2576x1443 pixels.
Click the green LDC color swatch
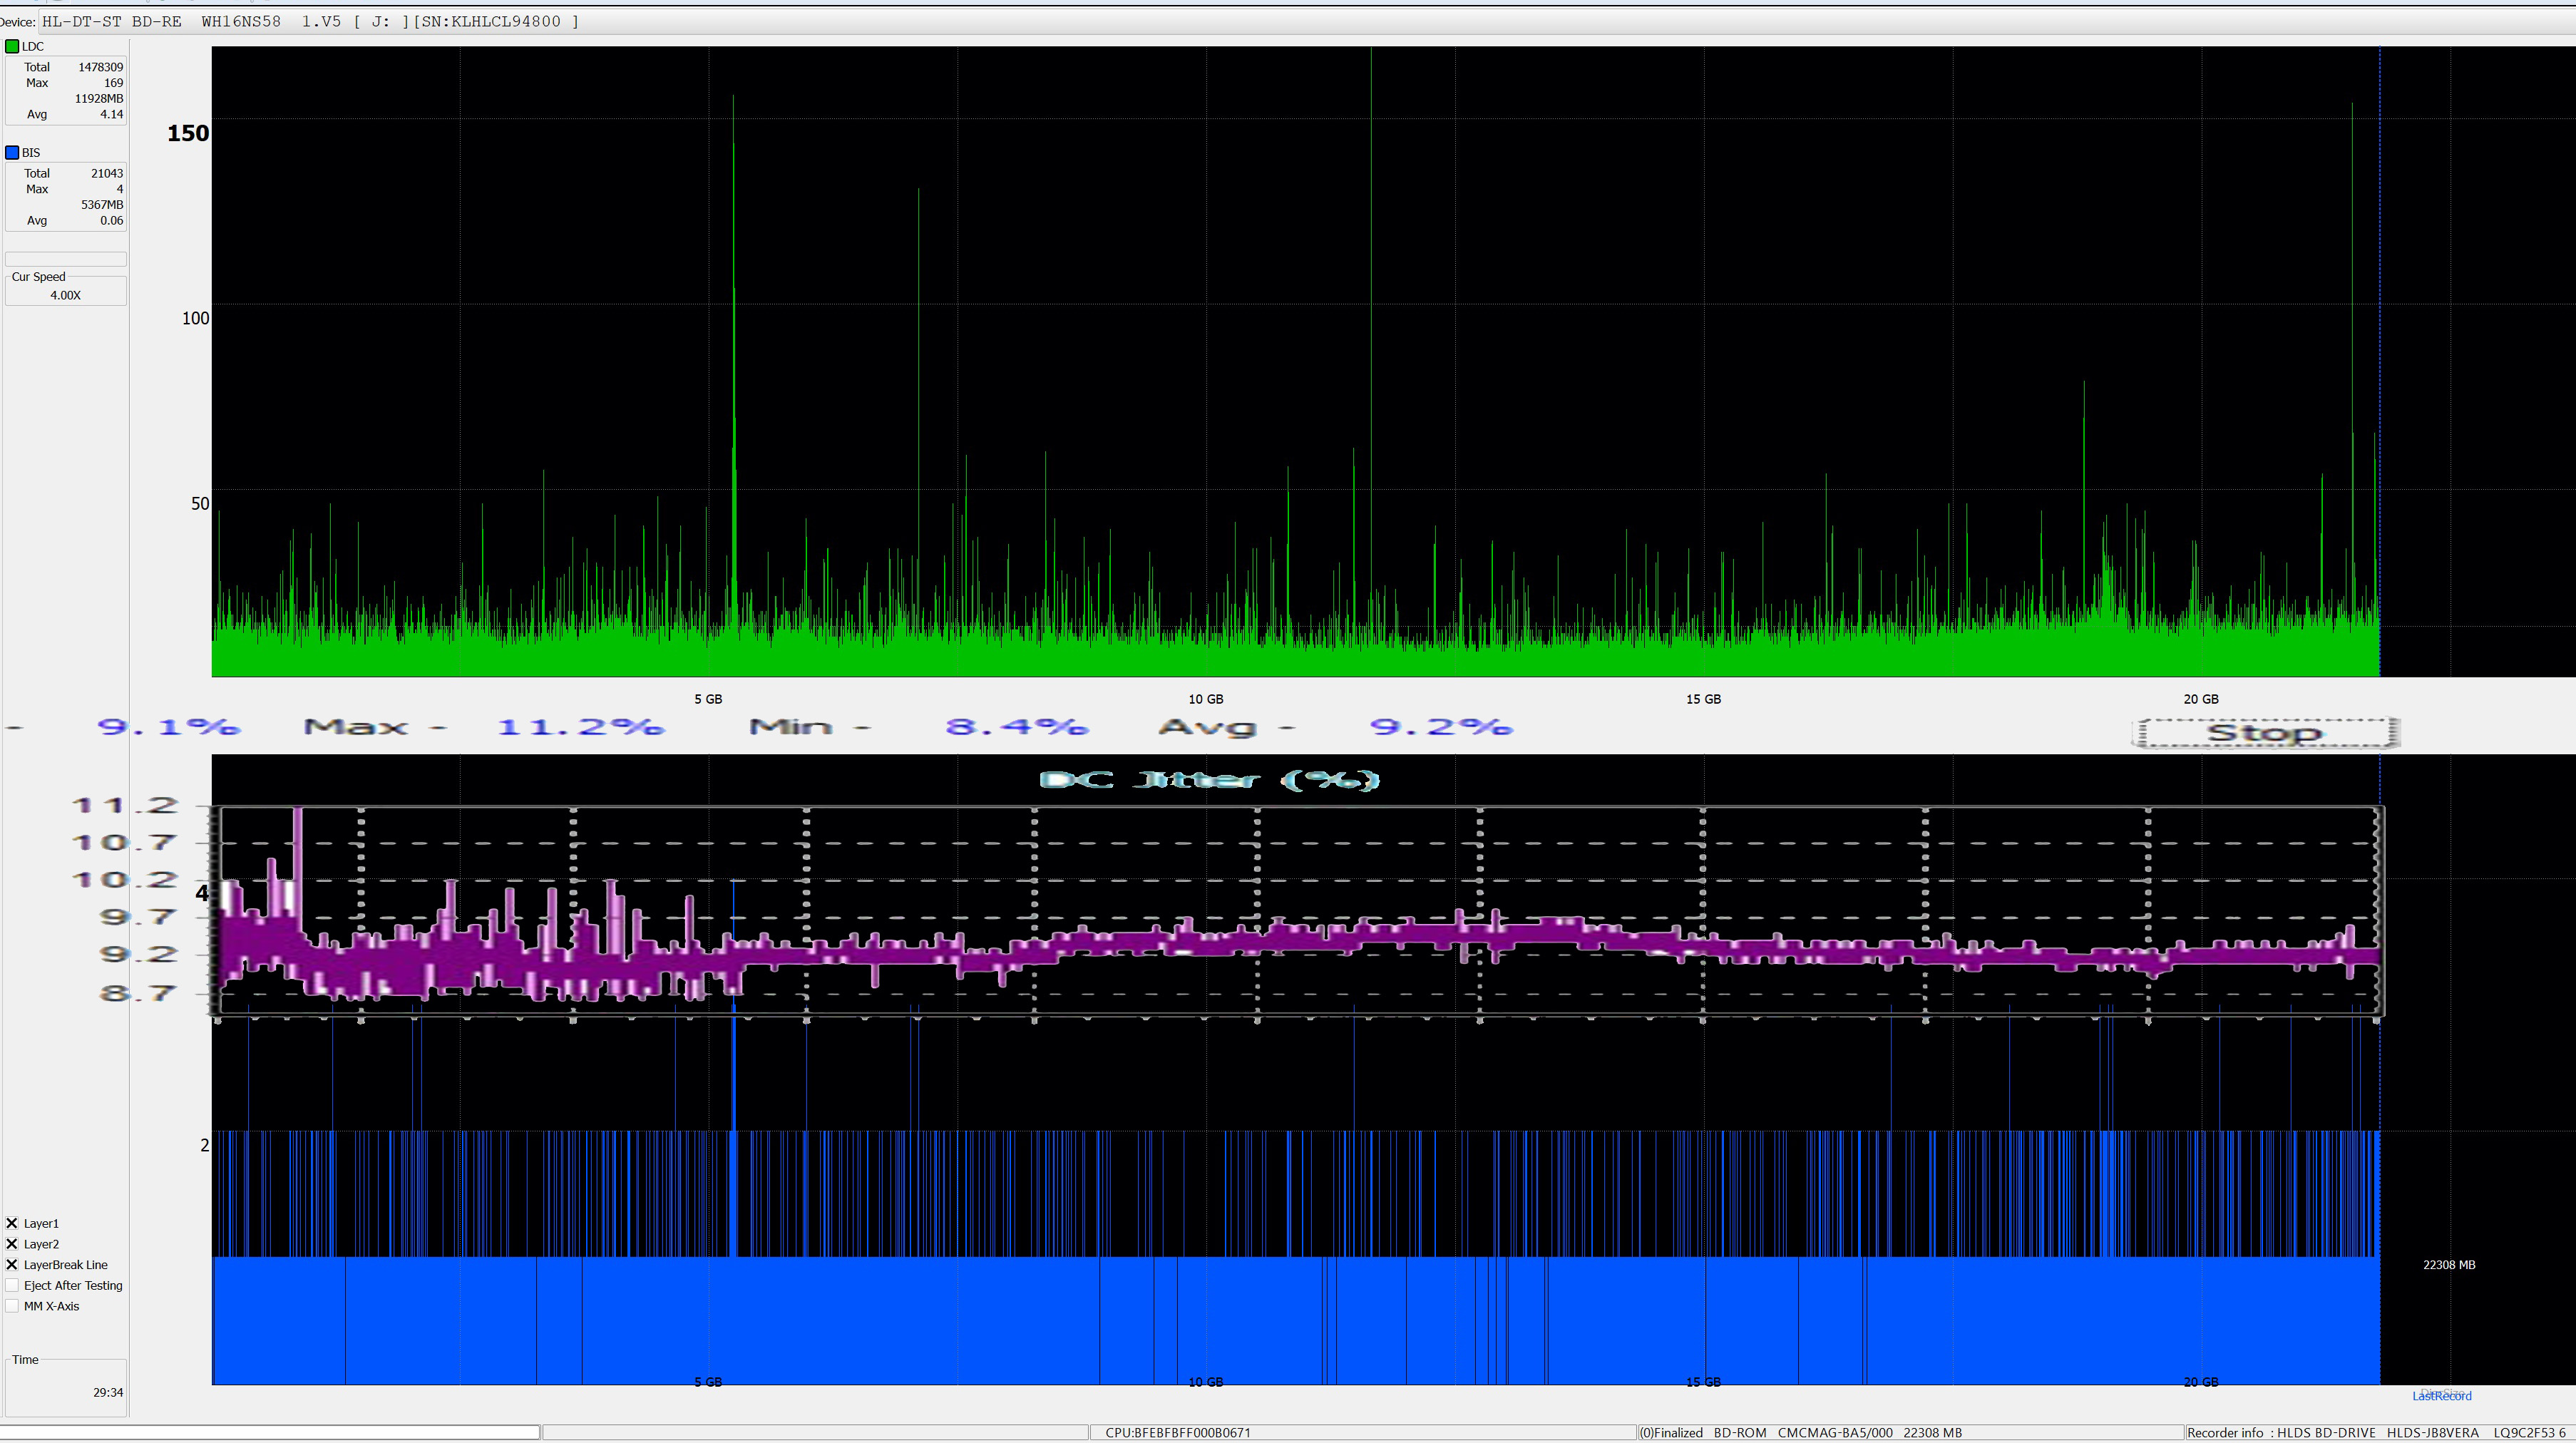click(12, 46)
